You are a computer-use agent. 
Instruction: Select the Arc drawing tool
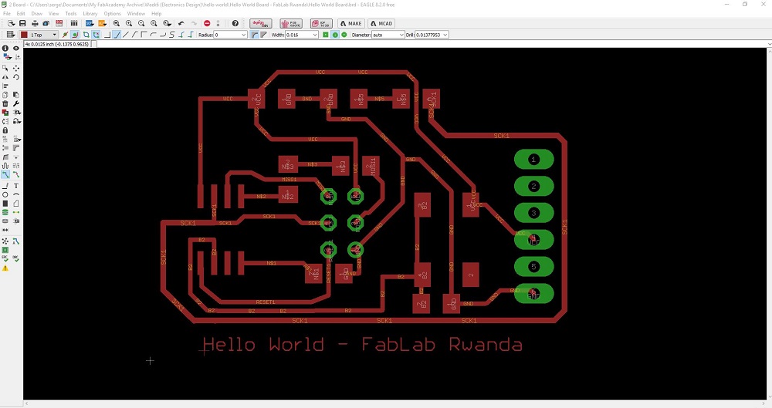(x=16, y=194)
